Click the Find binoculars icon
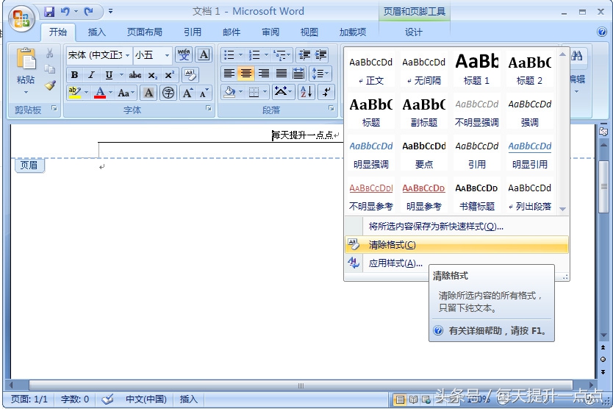 point(577,57)
